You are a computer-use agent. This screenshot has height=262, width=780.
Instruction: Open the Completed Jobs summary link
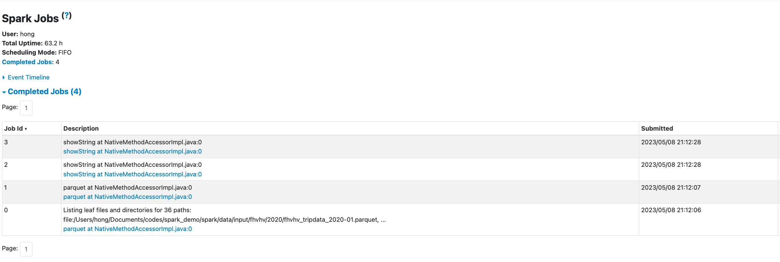pyautogui.click(x=28, y=62)
